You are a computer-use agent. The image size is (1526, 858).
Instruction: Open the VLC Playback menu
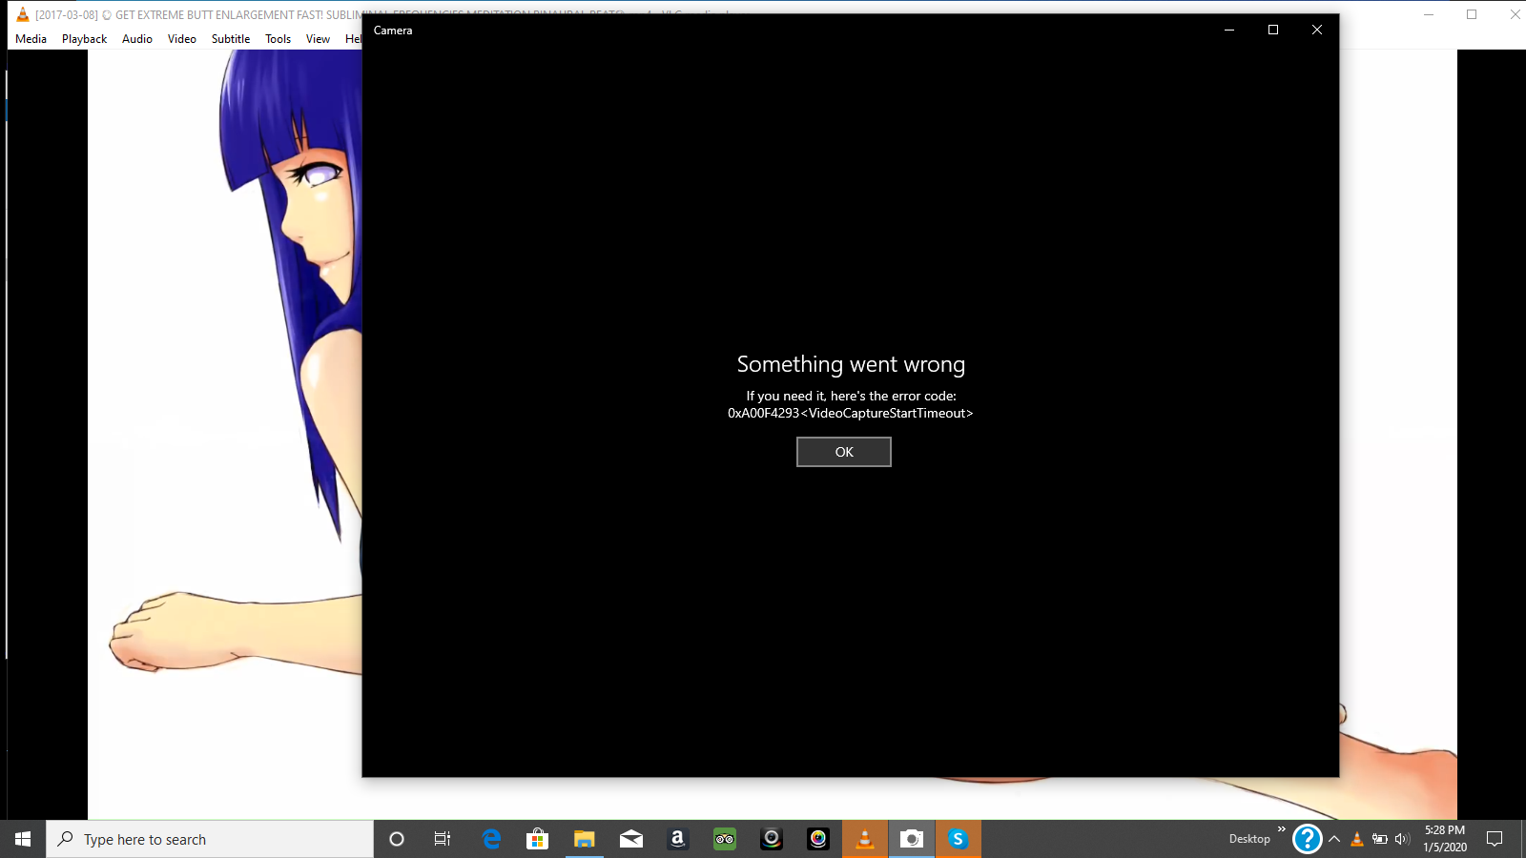(x=84, y=39)
